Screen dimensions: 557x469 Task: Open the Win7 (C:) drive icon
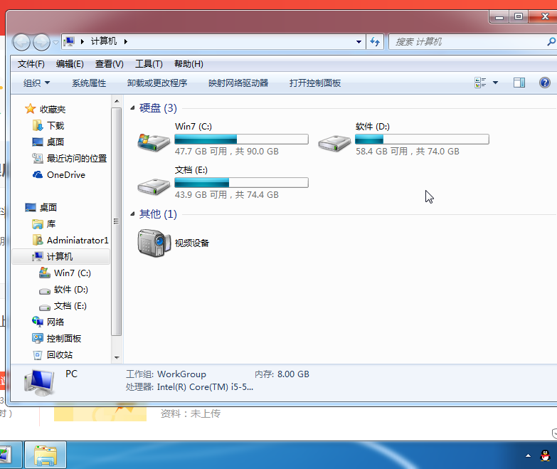153,141
